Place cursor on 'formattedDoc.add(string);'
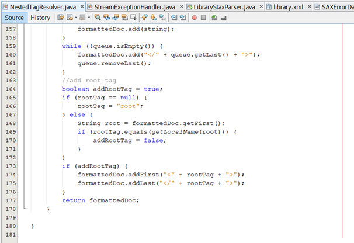Viewport: 354px width, 243px height. click(x=126, y=29)
